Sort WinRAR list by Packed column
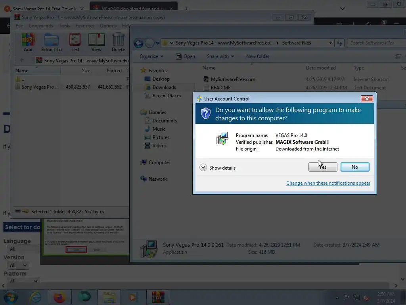The height and width of the screenshot is (305, 406). coord(108,71)
